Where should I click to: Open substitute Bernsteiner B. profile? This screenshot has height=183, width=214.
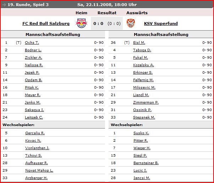pyautogui.click(x=146, y=163)
